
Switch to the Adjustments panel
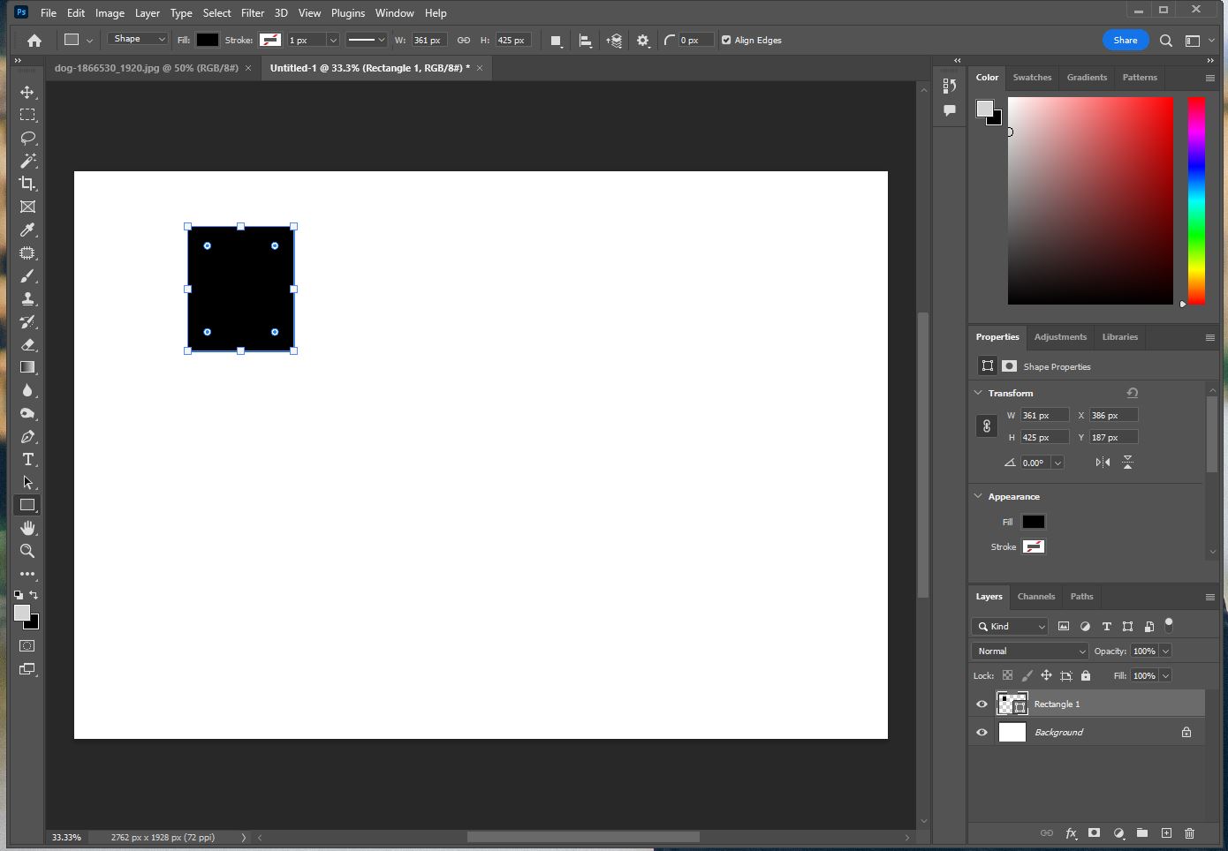coord(1060,336)
